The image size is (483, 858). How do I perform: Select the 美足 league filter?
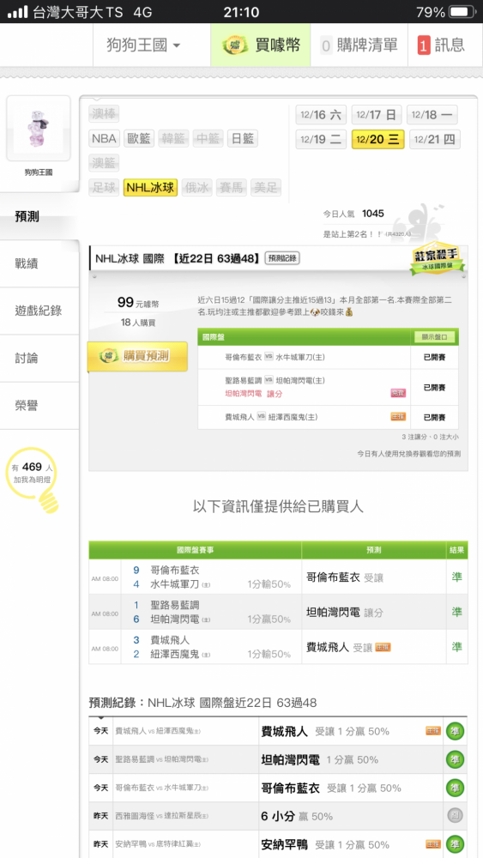(266, 188)
